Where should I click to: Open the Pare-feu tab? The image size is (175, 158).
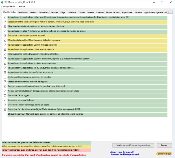pos(100,12)
